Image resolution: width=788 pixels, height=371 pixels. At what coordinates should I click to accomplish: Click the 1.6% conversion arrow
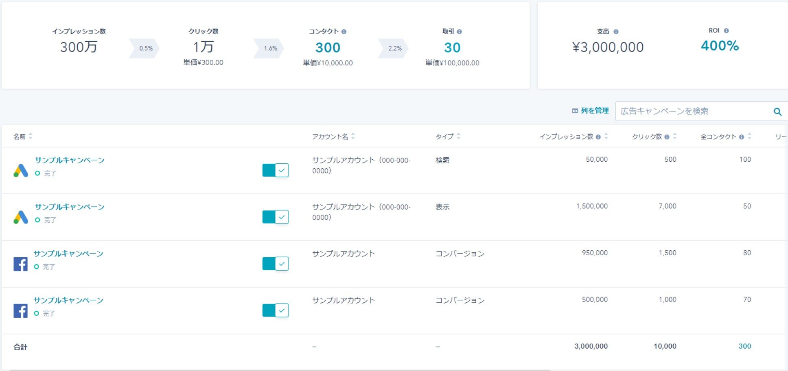click(x=269, y=48)
